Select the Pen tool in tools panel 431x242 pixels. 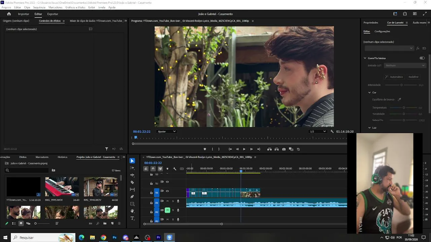(132, 197)
